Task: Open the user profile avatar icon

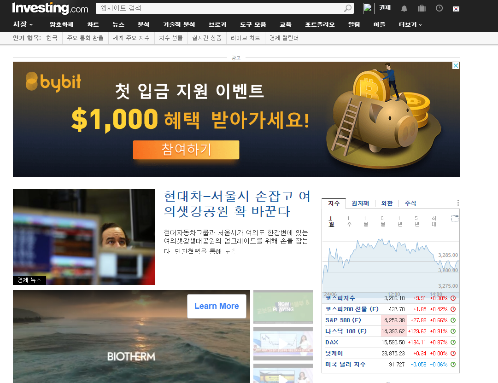Action: click(369, 8)
